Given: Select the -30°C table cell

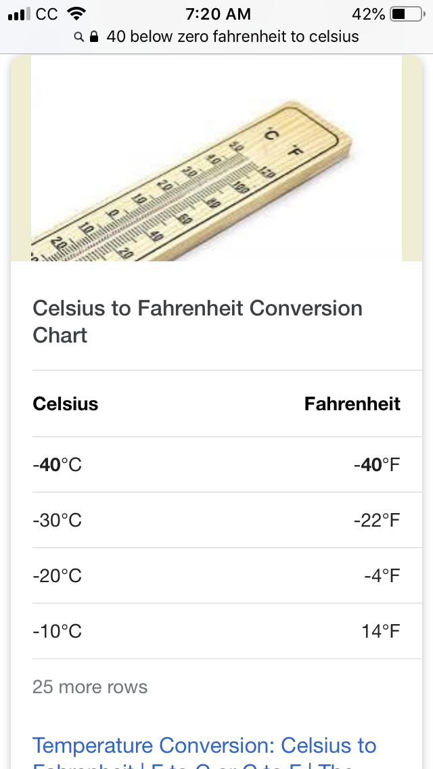Looking at the screenshot, I should (58, 521).
